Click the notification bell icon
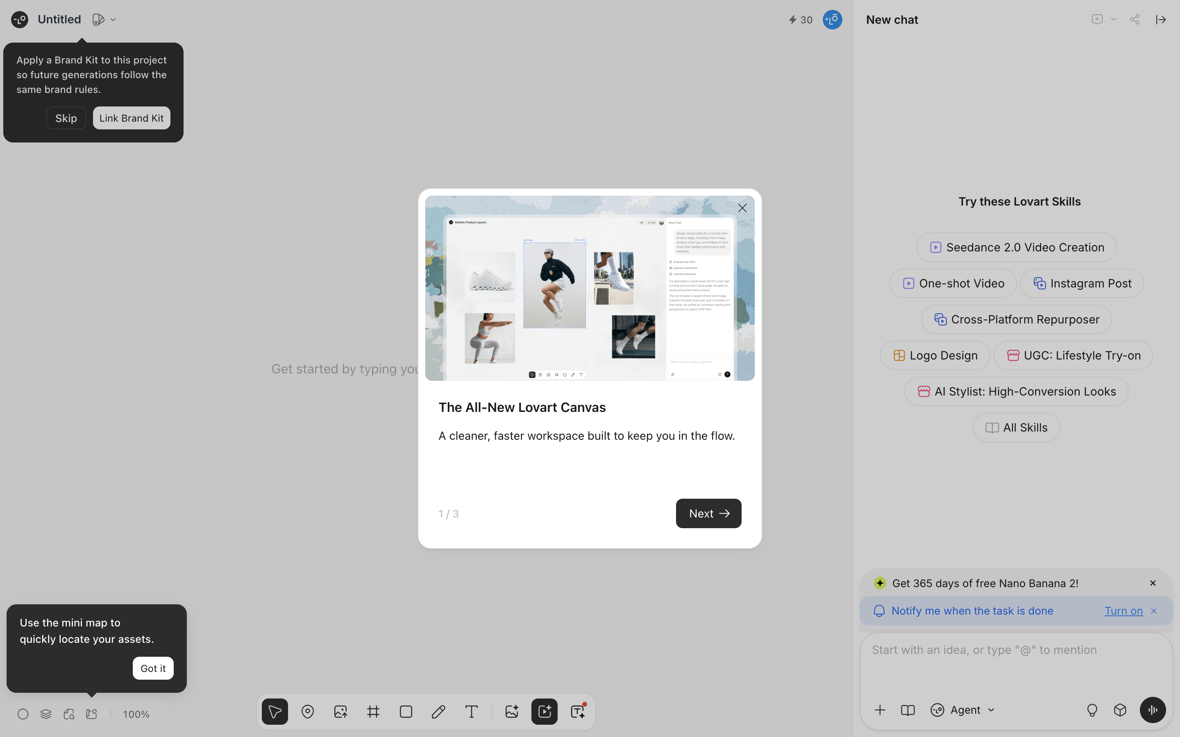Image resolution: width=1180 pixels, height=737 pixels. (x=879, y=611)
